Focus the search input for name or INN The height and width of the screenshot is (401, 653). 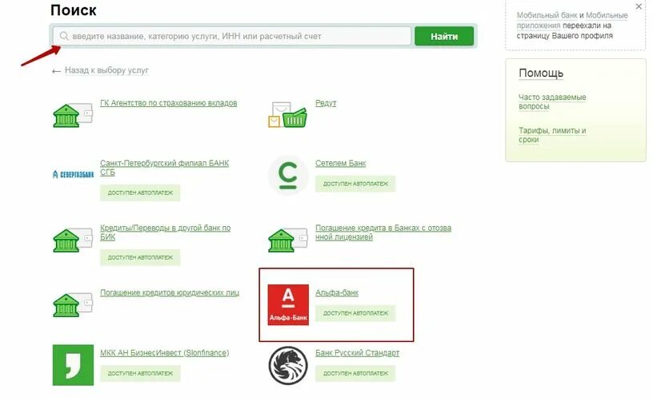click(232, 36)
